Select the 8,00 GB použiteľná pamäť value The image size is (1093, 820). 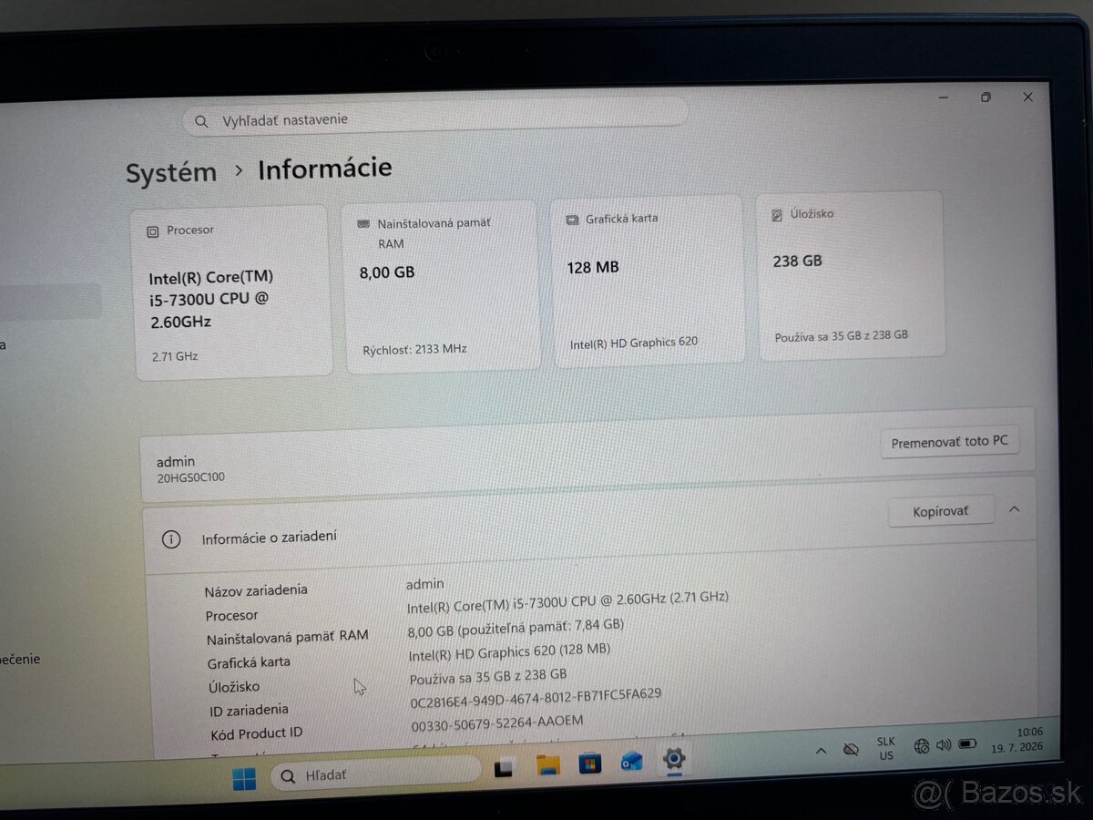[x=515, y=628]
